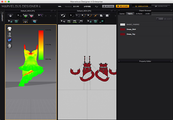The image size is (173, 120).
Task: Select the Dress_Skirt fabric name
Action: click(x=131, y=29)
